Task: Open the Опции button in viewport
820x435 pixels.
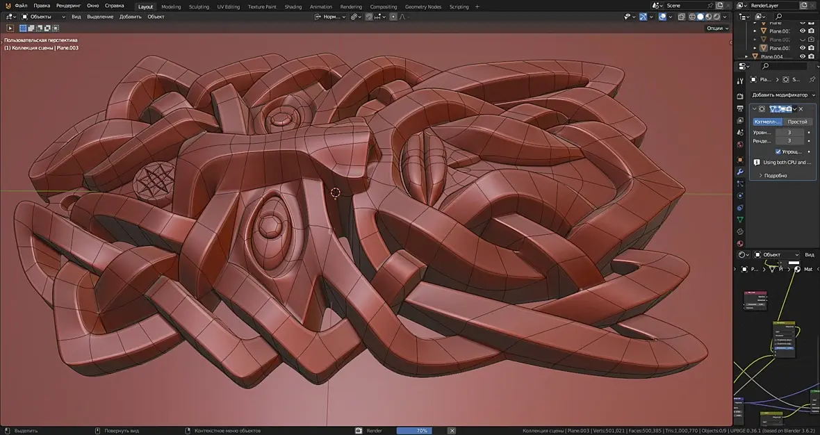Action: pyautogui.click(x=717, y=28)
